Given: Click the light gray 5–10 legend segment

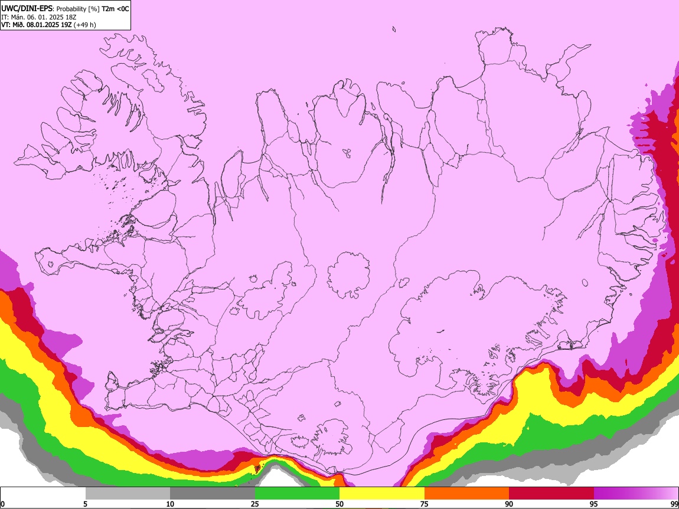Looking at the screenshot, I should click(128, 494).
